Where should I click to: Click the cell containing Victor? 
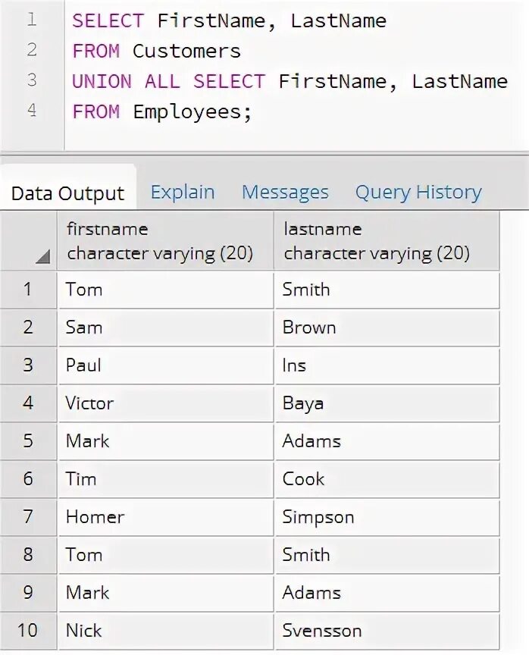(165, 403)
